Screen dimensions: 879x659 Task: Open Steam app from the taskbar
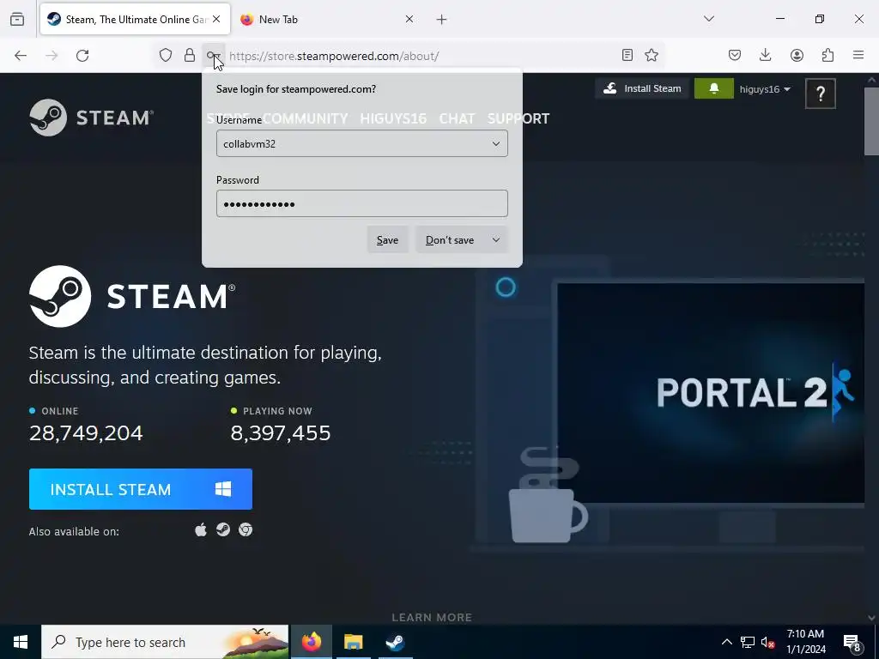click(x=395, y=642)
